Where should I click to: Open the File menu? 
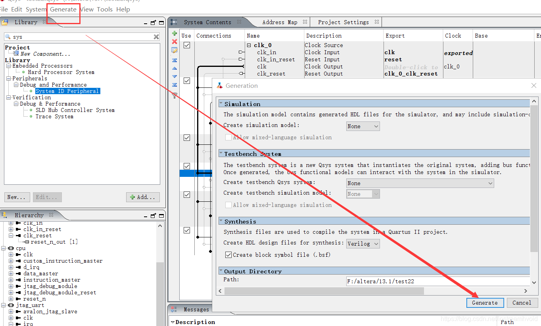click(x=4, y=9)
